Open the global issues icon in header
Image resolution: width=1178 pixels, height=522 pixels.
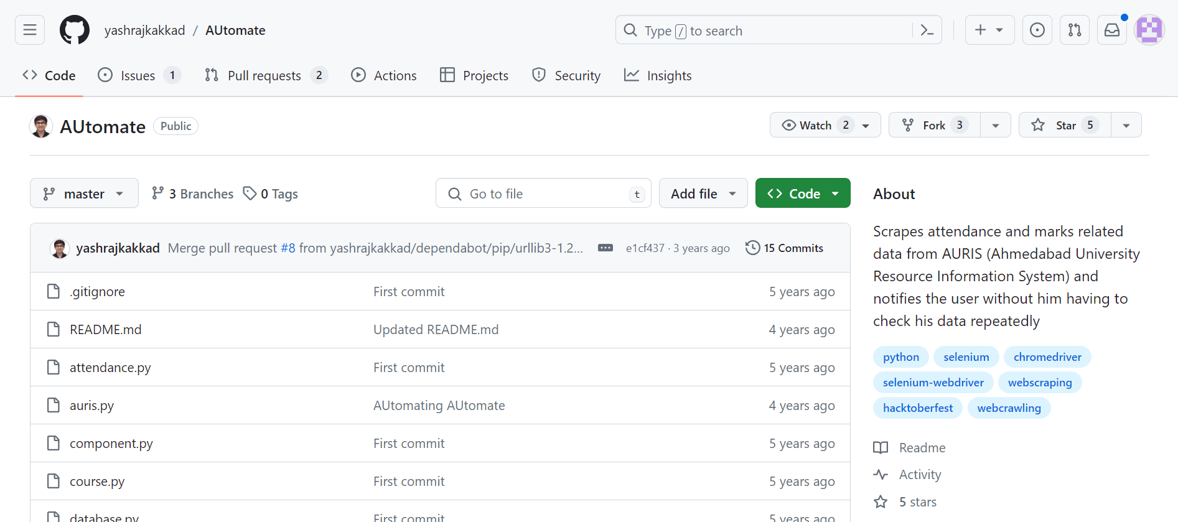tap(1037, 30)
